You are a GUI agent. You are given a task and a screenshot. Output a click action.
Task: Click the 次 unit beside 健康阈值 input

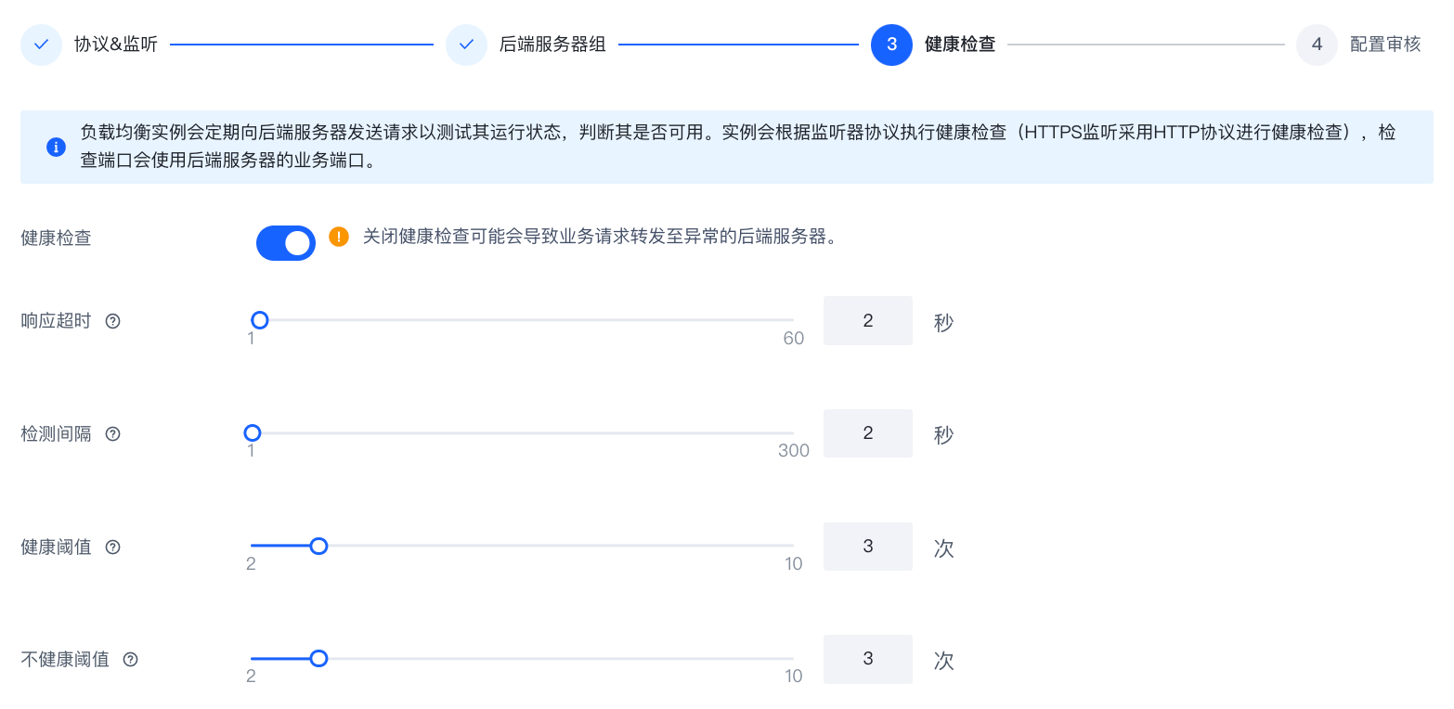click(943, 548)
